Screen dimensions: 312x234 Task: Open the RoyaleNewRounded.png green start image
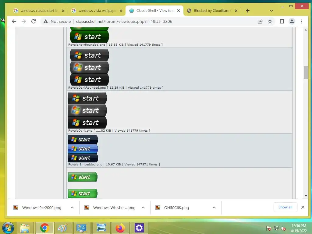click(x=89, y=35)
